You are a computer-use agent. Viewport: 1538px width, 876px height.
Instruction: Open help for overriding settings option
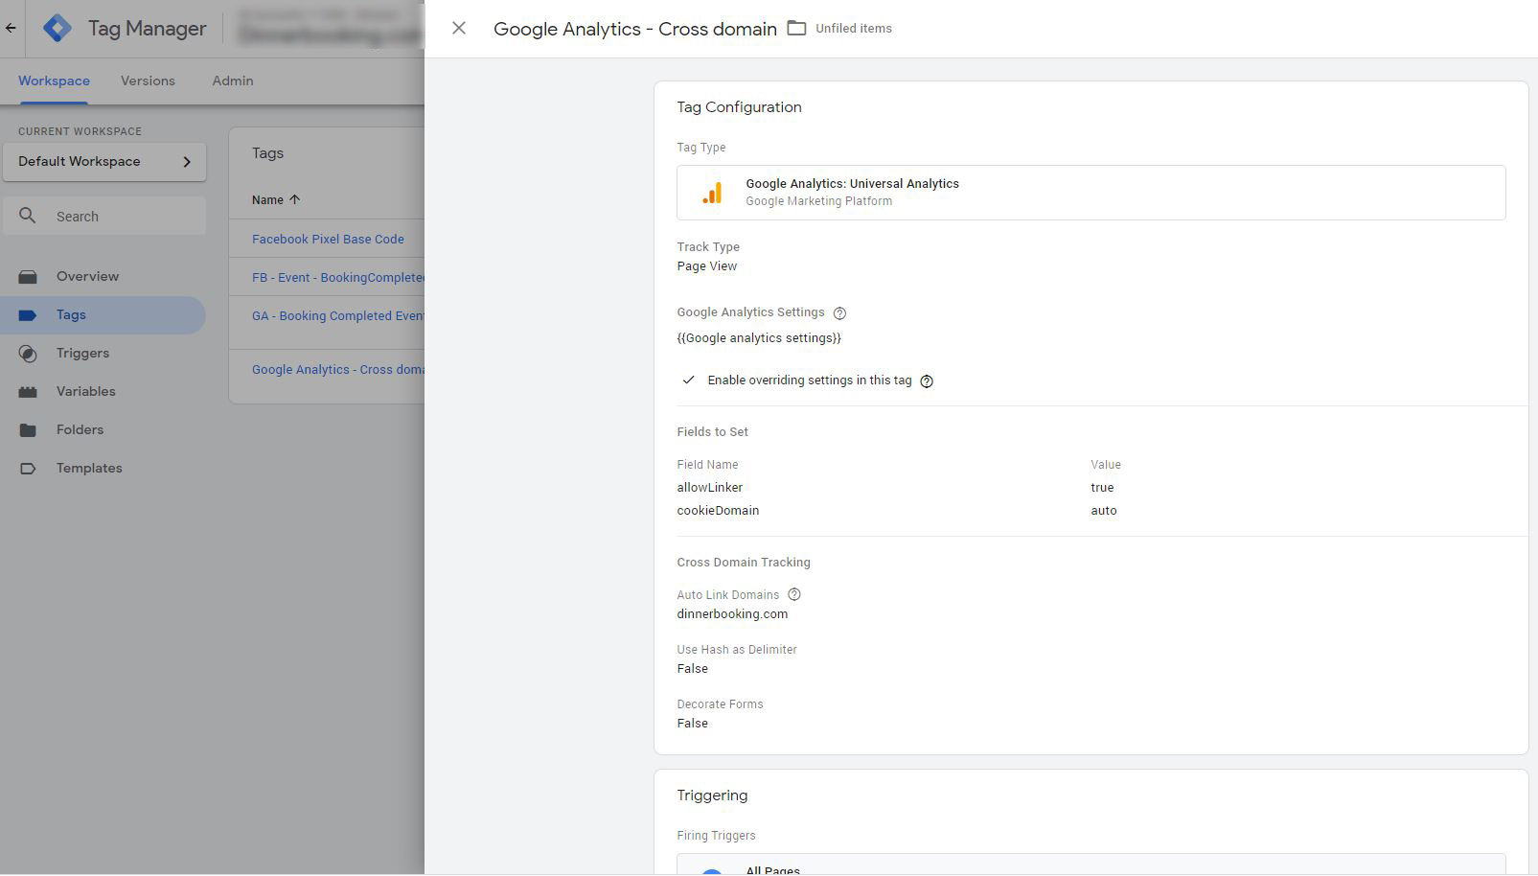coord(927,381)
